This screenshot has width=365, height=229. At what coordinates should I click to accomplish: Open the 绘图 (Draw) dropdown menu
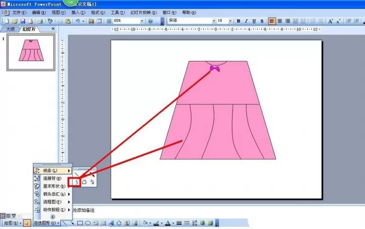point(13,223)
